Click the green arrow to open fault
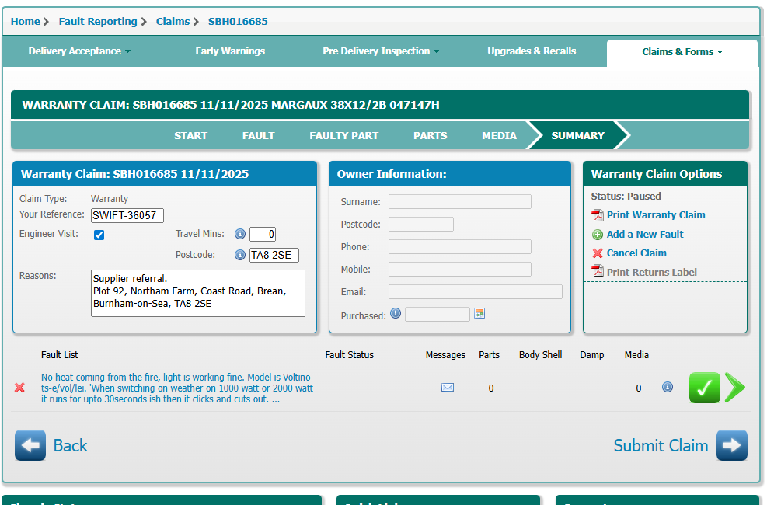Viewport: 781px width, 505px height. (735, 388)
